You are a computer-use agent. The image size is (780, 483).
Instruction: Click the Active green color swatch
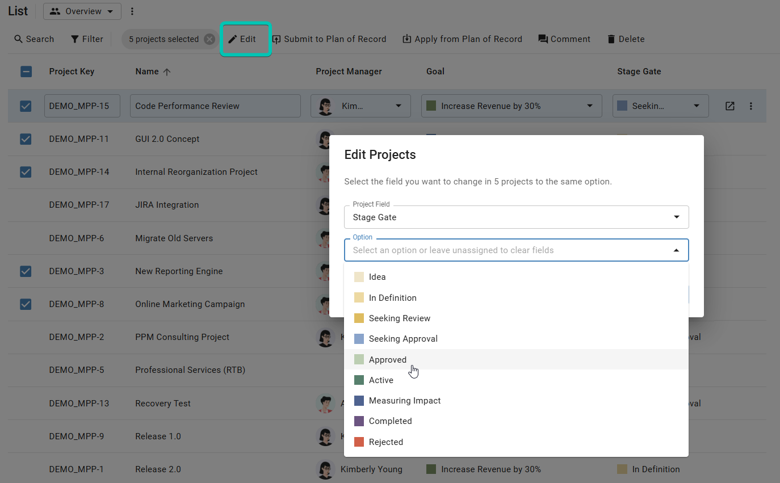pyautogui.click(x=359, y=380)
